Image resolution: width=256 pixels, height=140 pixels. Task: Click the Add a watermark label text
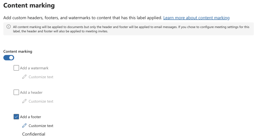tap(34, 68)
